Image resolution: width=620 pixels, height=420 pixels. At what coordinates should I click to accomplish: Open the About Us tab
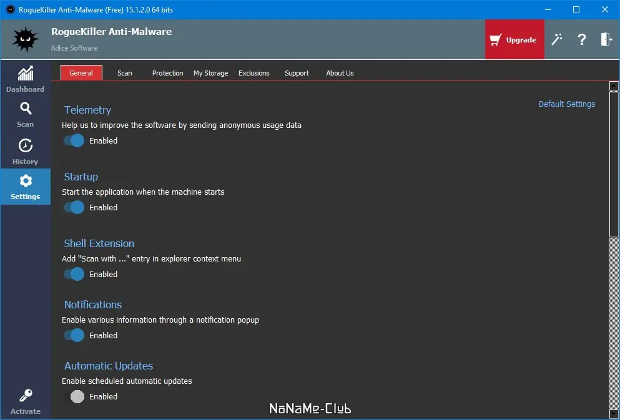point(340,73)
